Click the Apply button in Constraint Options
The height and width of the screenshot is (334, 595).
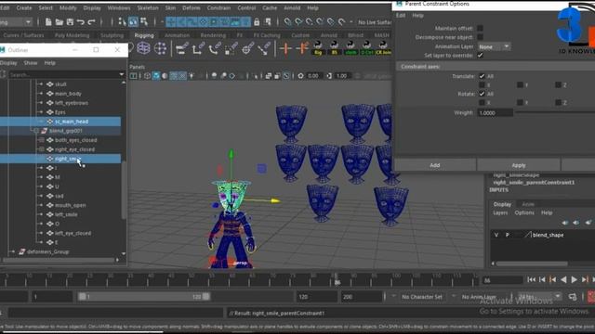point(519,165)
